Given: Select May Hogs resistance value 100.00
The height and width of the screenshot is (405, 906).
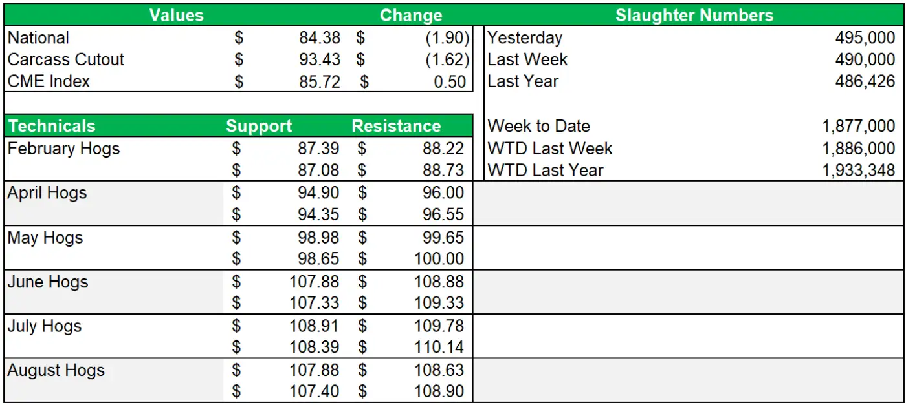Looking at the screenshot, I should click(439, 259).
